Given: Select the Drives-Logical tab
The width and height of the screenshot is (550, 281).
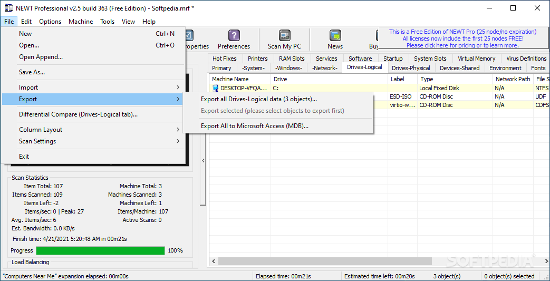Looking at the screenshot, I should tap(364, 67).
